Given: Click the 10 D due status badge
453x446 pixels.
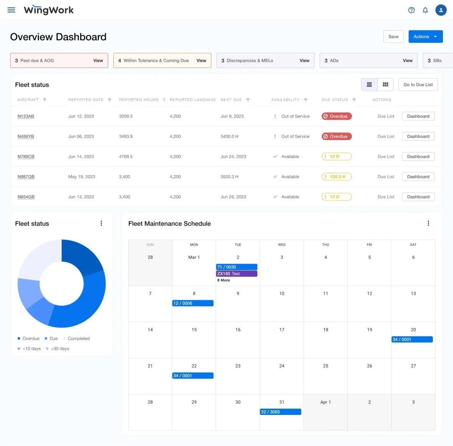Looking at the screenshot, I should [336, 157].
